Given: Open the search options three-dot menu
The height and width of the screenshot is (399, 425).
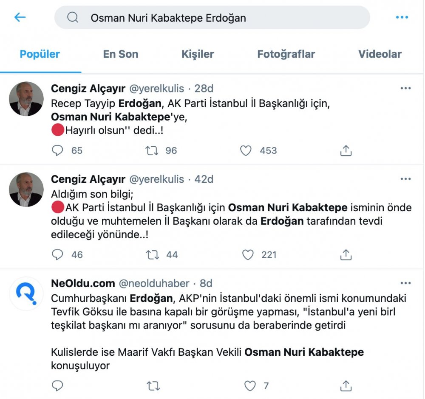Looking at the screenshot, I should 402,17.
